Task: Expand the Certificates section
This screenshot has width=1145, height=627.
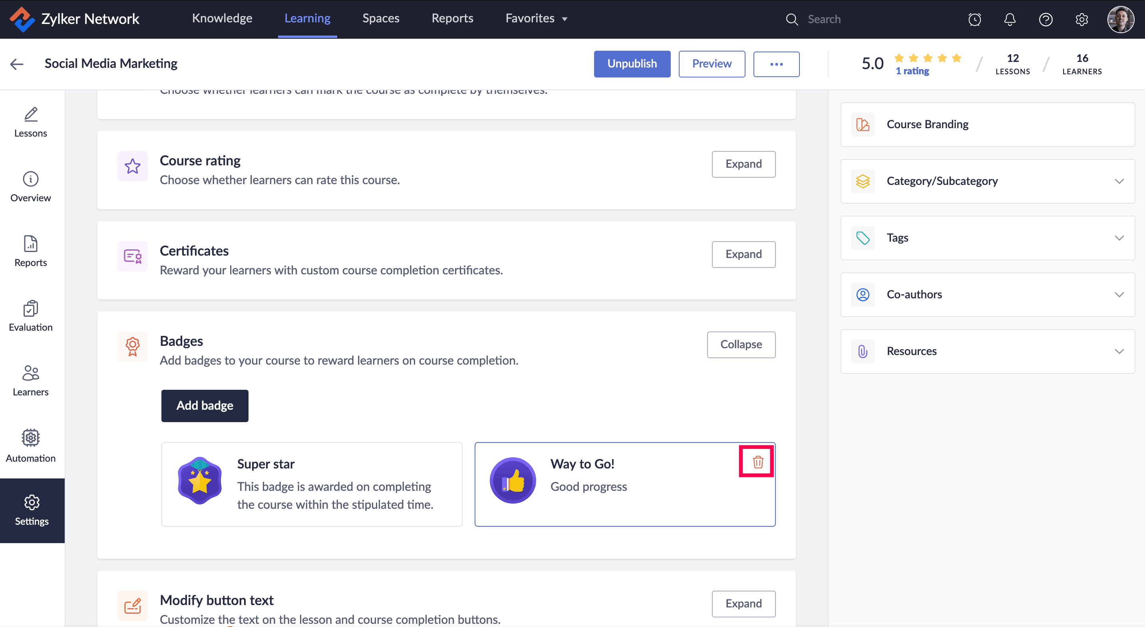Action: [743, 254]
